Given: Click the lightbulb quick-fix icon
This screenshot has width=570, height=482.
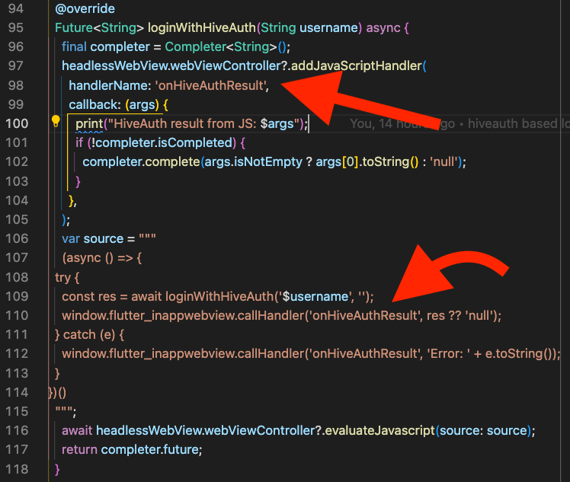Looking at the screenshot, I should click(56, 121).
